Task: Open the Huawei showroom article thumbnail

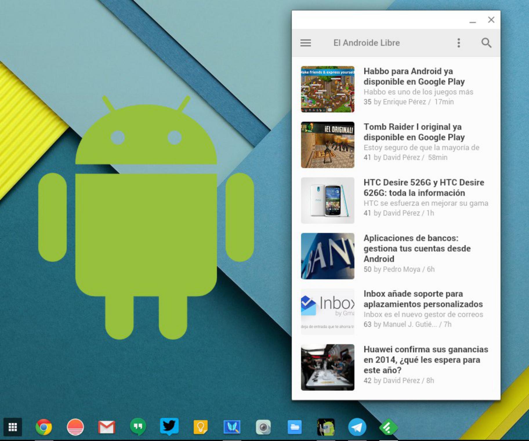Action: point(327,367)
